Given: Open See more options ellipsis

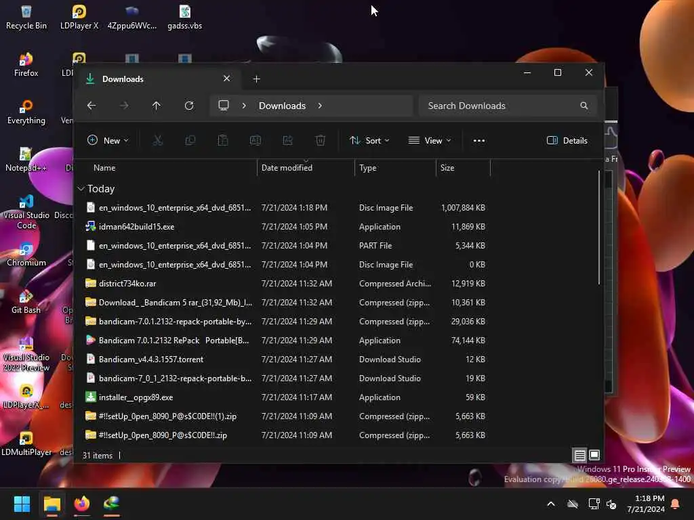Looking at the screenshot, I should pyautogui.click(x=479, y=141).
